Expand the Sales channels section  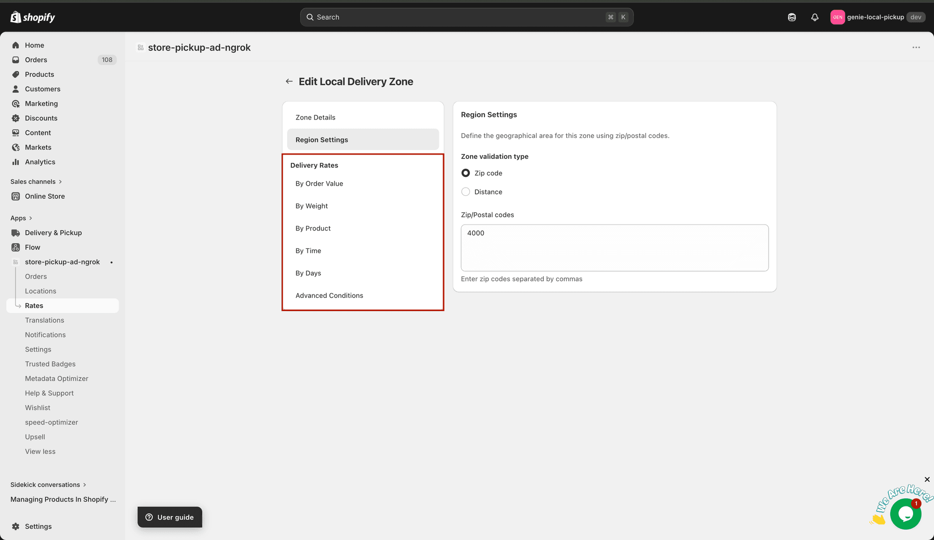pos(36,182)
